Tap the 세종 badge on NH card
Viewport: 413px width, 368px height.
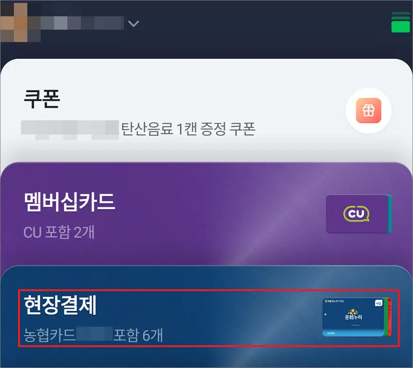click(378, 303)
